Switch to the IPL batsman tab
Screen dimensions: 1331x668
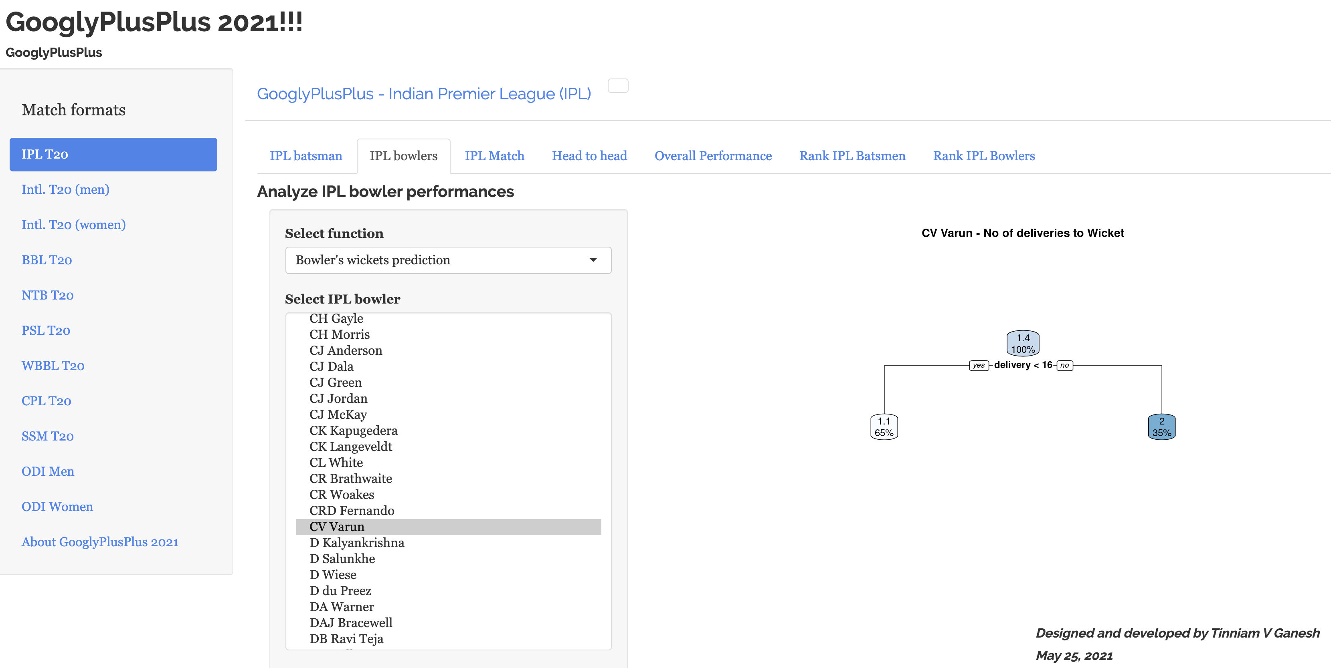(305, 156)
